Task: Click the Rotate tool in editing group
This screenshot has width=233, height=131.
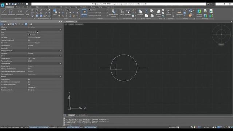Action: pos(41,10)
